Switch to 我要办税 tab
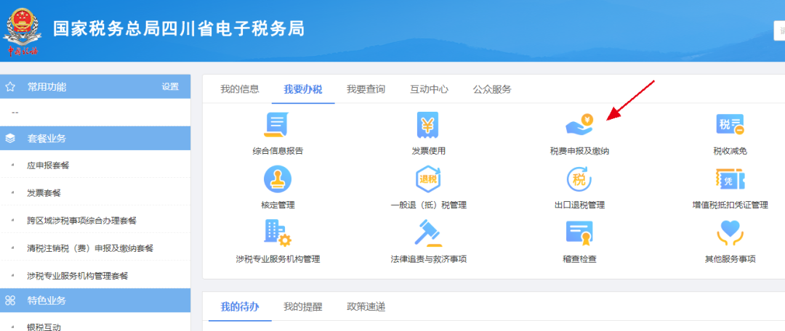Viewport: 785px width, 331px height. [x=303, y=89]
